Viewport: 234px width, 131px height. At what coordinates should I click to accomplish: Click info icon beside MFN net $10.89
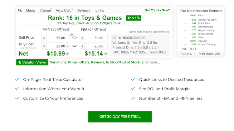pyautogui.click(x=67, y=54)
